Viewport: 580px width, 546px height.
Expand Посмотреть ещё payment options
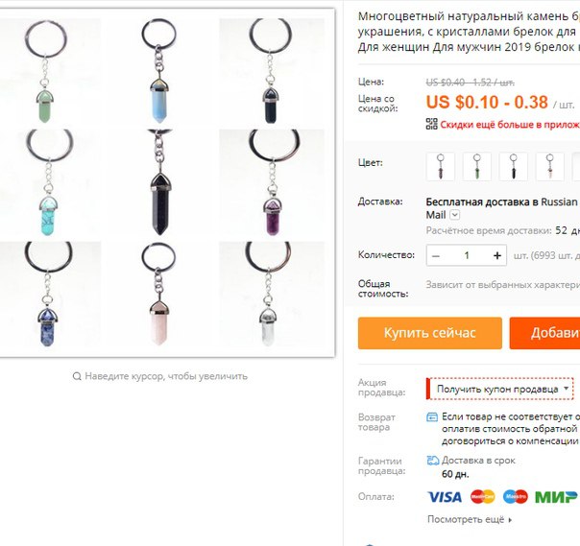tap(470, 520)
